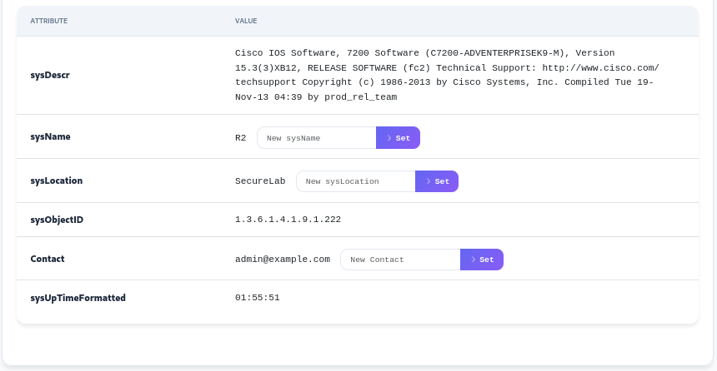Image resolution: width=717 pixels, height=371 pixels.
Task: Click the chevron icon in sysLocation's Set button
Action: point(428,181)
